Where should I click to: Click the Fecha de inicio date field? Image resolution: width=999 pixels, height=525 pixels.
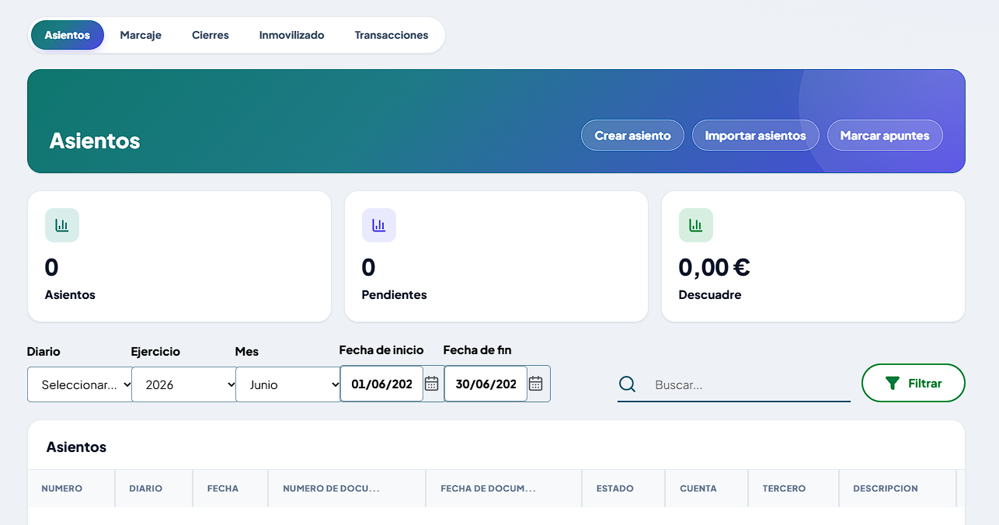click(x=381, y=384)
